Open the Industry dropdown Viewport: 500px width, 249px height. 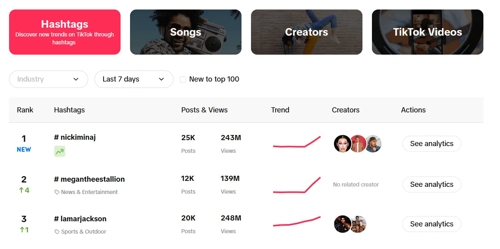48,79
